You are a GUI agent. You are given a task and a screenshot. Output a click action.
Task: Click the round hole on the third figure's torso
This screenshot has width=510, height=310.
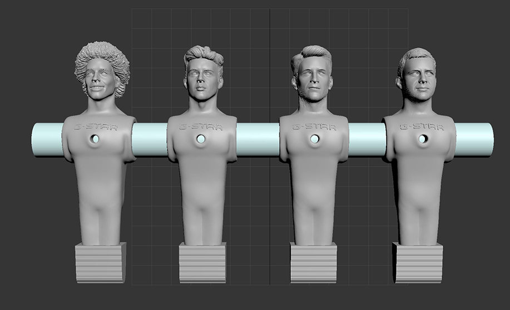tap(315, 139)
